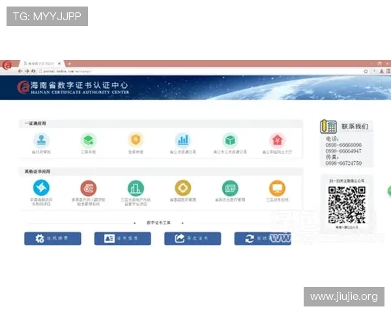391x313 pixels.
Task: Click the 一证通应用 section header
Action: click(x=35, y=123)
